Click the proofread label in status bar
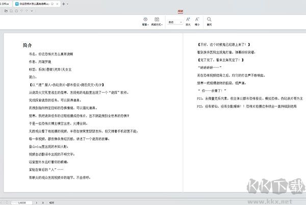 tap(52, 202)
